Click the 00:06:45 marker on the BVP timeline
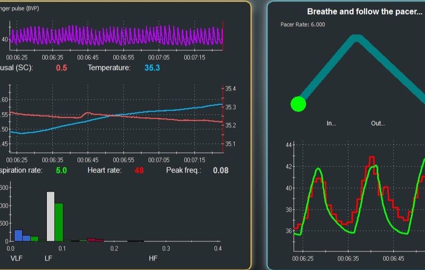Image resolution: width=425 pixels, height=270 pixels. pos(88,58)
